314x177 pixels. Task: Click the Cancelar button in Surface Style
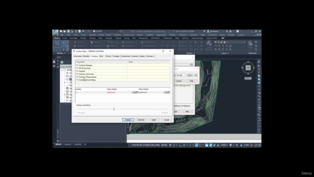click(x=141, y=120)
